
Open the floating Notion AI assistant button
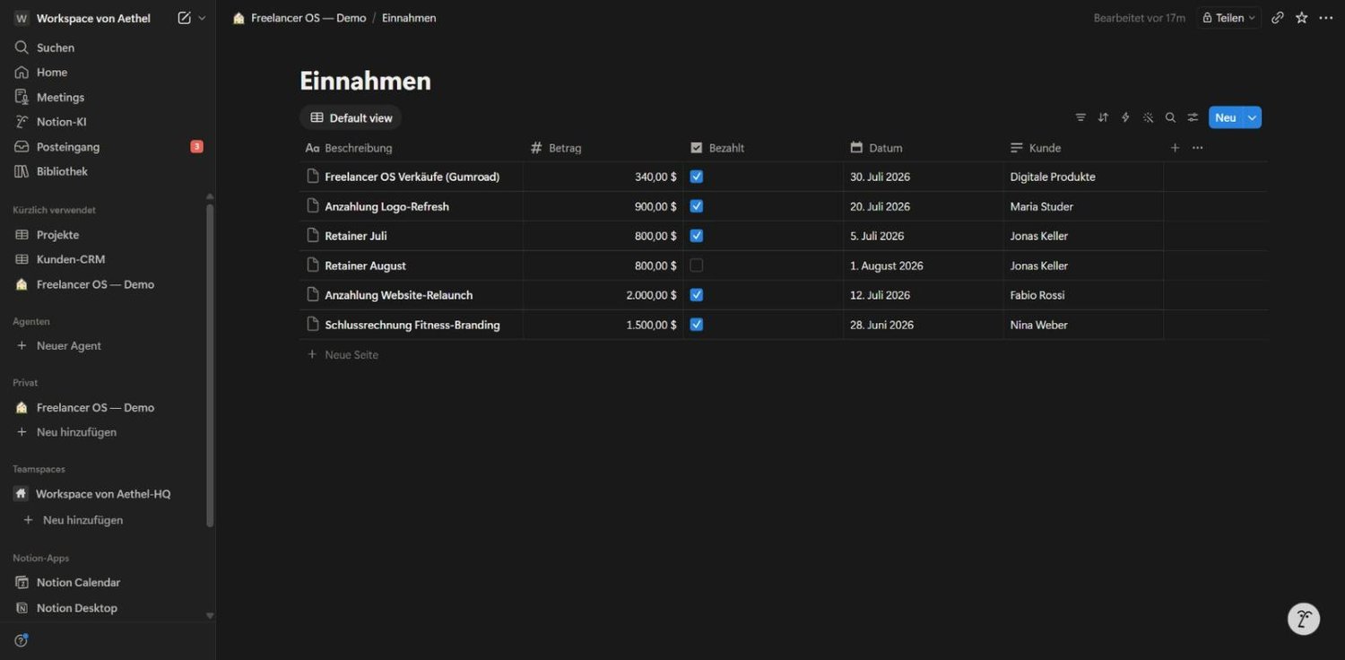1304,619
